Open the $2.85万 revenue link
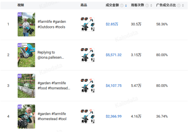The height and width of the screenshot is (132, 188). coord(112,24)
